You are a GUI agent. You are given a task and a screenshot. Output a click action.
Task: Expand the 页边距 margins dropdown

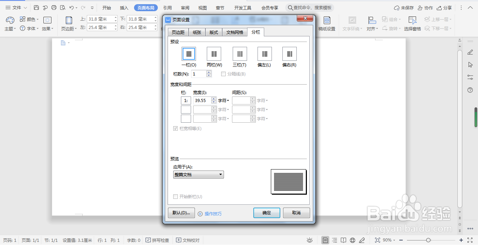(68, 24)
